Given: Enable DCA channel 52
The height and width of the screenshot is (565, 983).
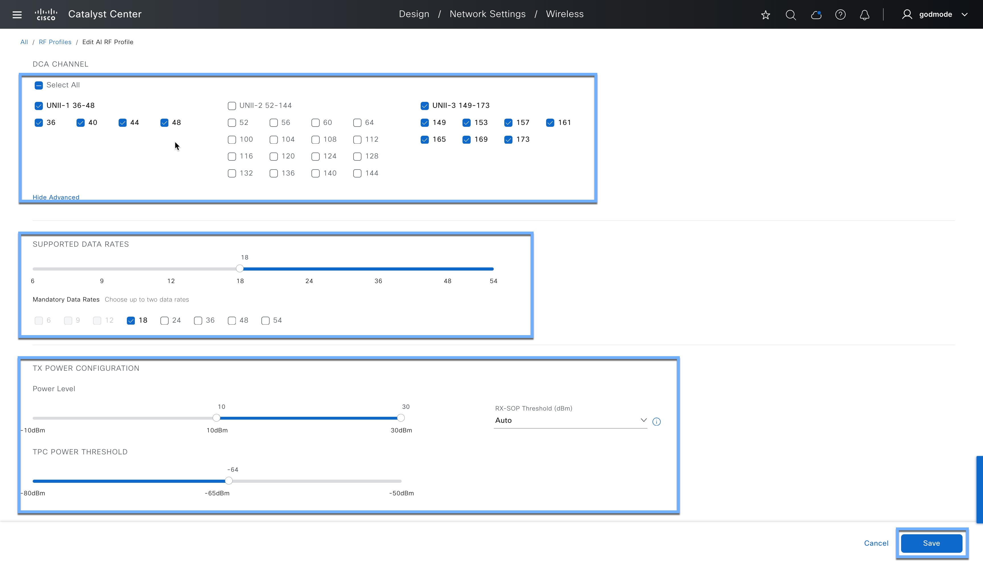Looking at the screenshot, I should pos(232,123).
